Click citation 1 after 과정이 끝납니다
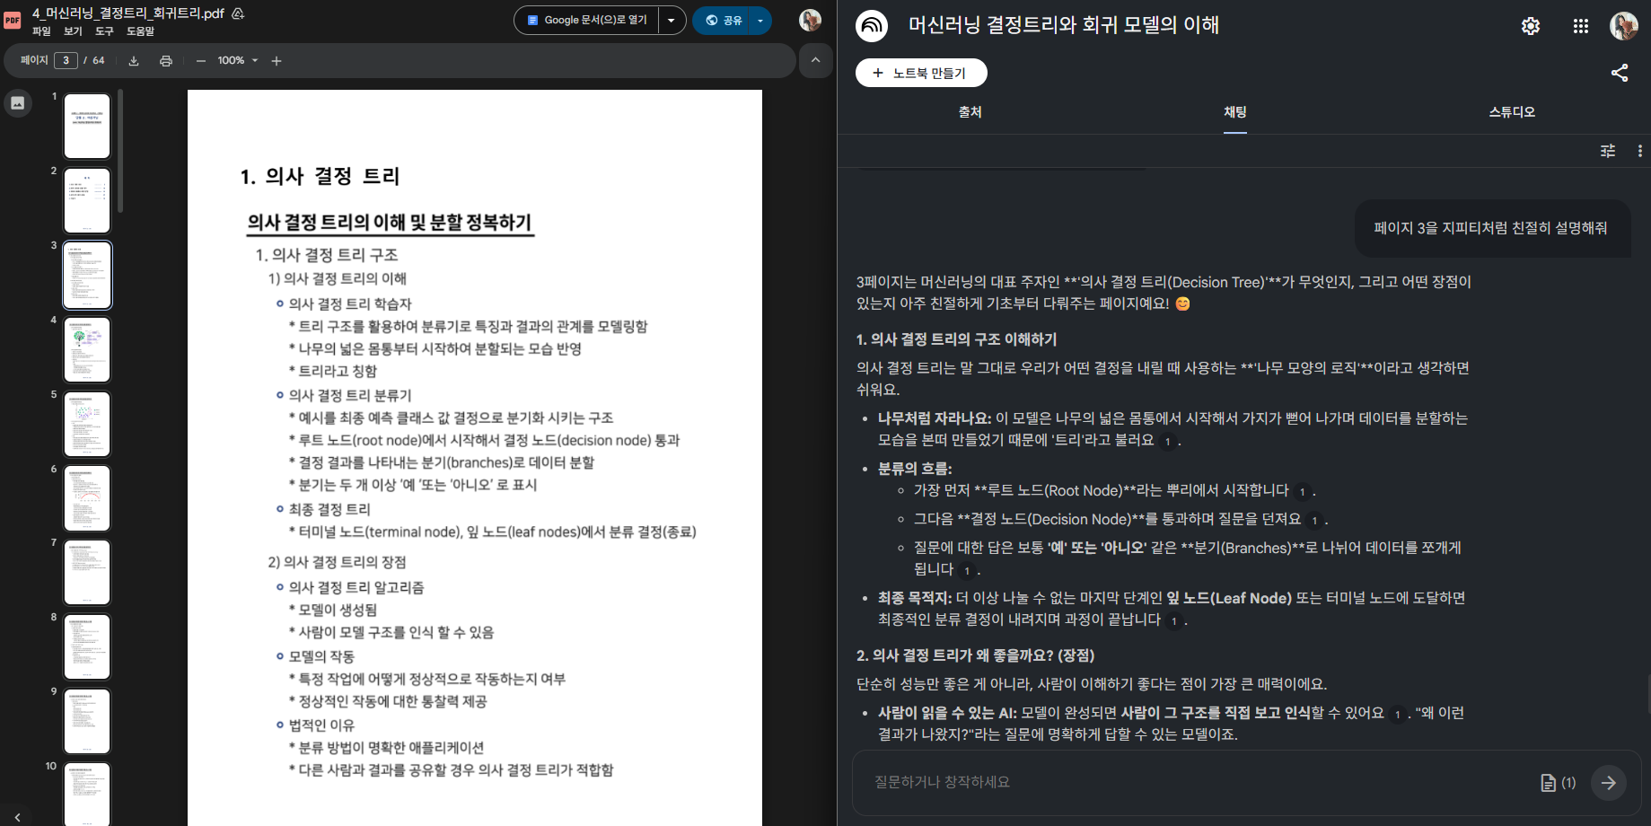The height and width of the screenshot is (826, 1651). click(x=1173, y=620)
